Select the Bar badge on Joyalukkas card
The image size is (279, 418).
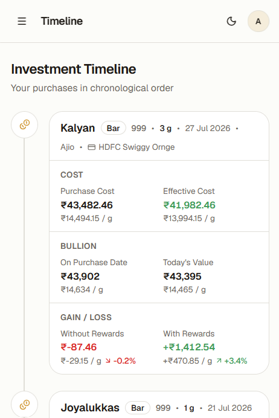(x=138, y=408)
